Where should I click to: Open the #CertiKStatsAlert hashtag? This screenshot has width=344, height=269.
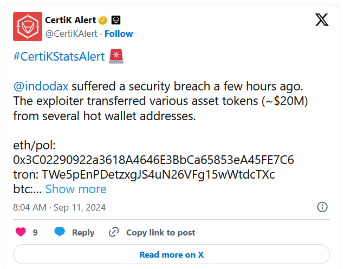coord(59,56)
